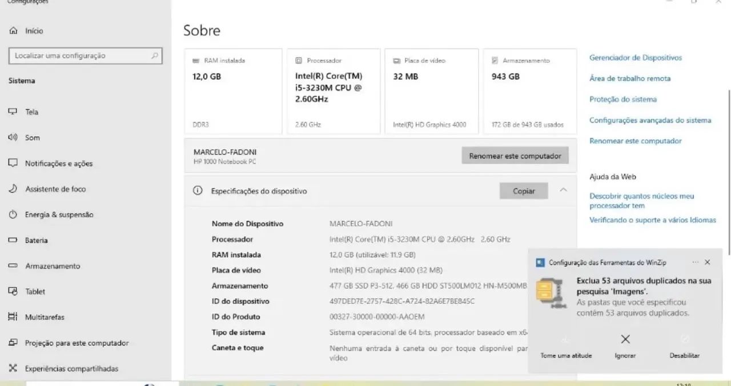
Task: Focus the Localizar uma configuração search box
Action: pos(86,56)
